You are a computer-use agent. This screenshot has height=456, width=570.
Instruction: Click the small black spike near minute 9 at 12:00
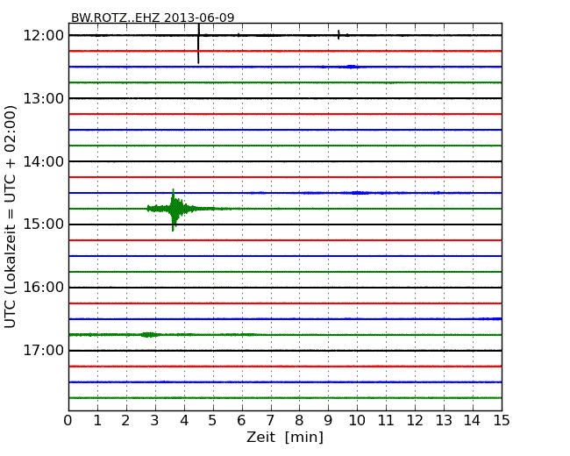pos(338,35)
